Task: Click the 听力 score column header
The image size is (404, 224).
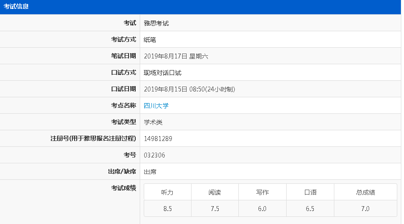Action: point(167,192)
